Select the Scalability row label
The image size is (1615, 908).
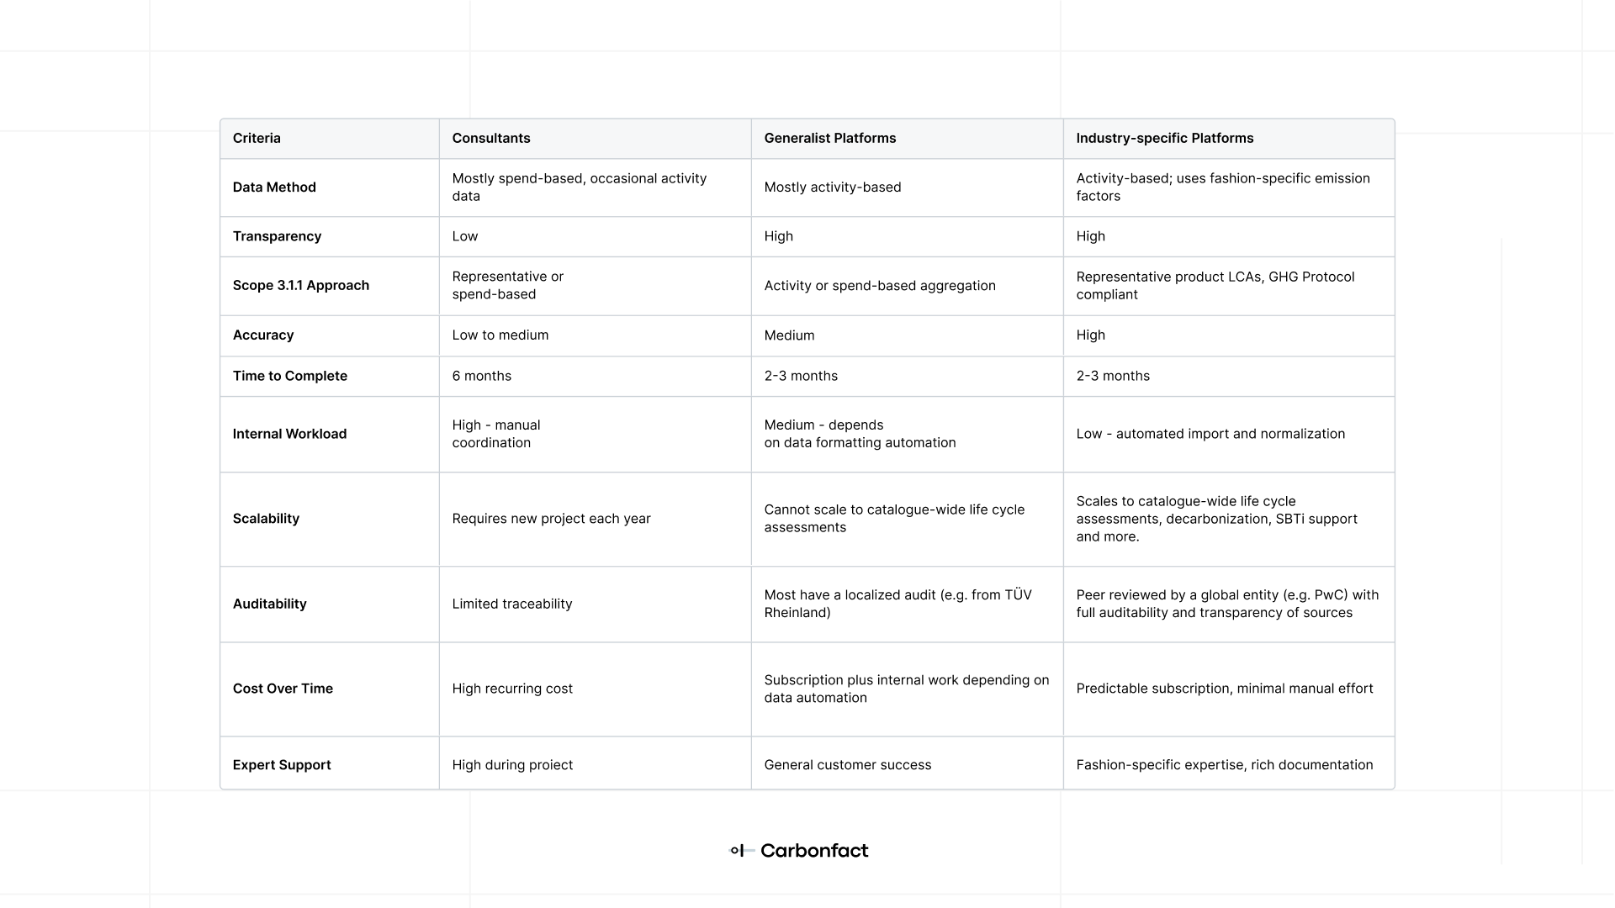(x=266, y=519)
